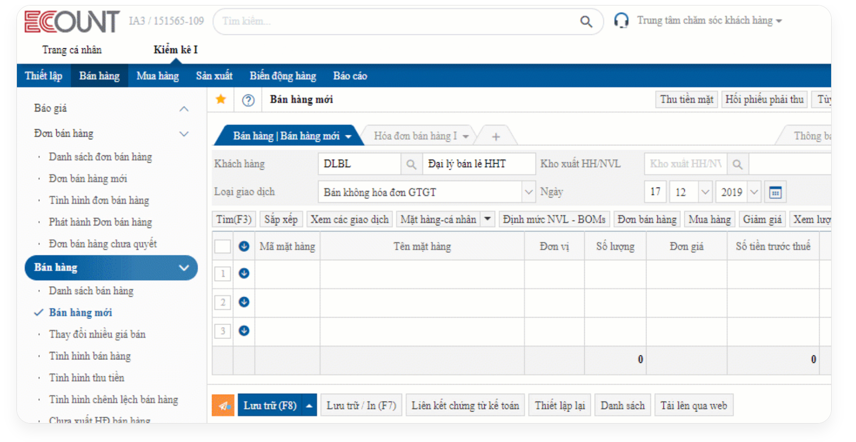
Task: Collapse the Báo giá sidebar section
Action: pos(184,109)
